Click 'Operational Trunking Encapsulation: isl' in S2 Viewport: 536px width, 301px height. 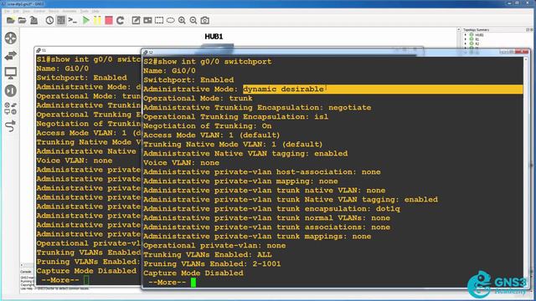[x=235, y=117]
